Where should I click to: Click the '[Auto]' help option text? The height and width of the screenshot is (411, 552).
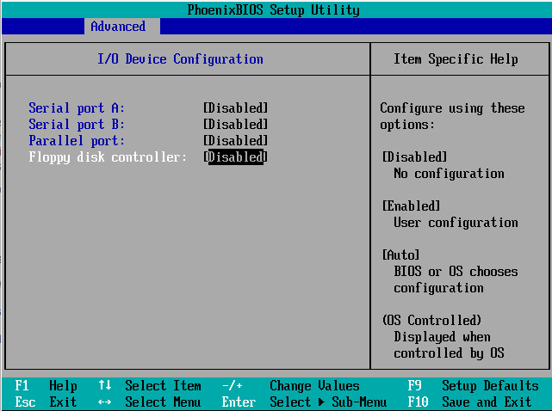(x=401, y=255)
